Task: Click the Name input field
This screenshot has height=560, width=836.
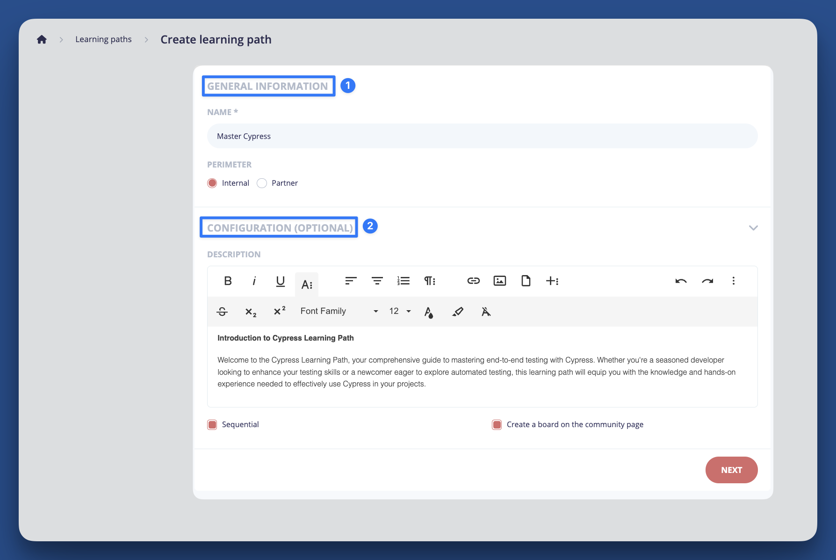Action: point(482,136)
